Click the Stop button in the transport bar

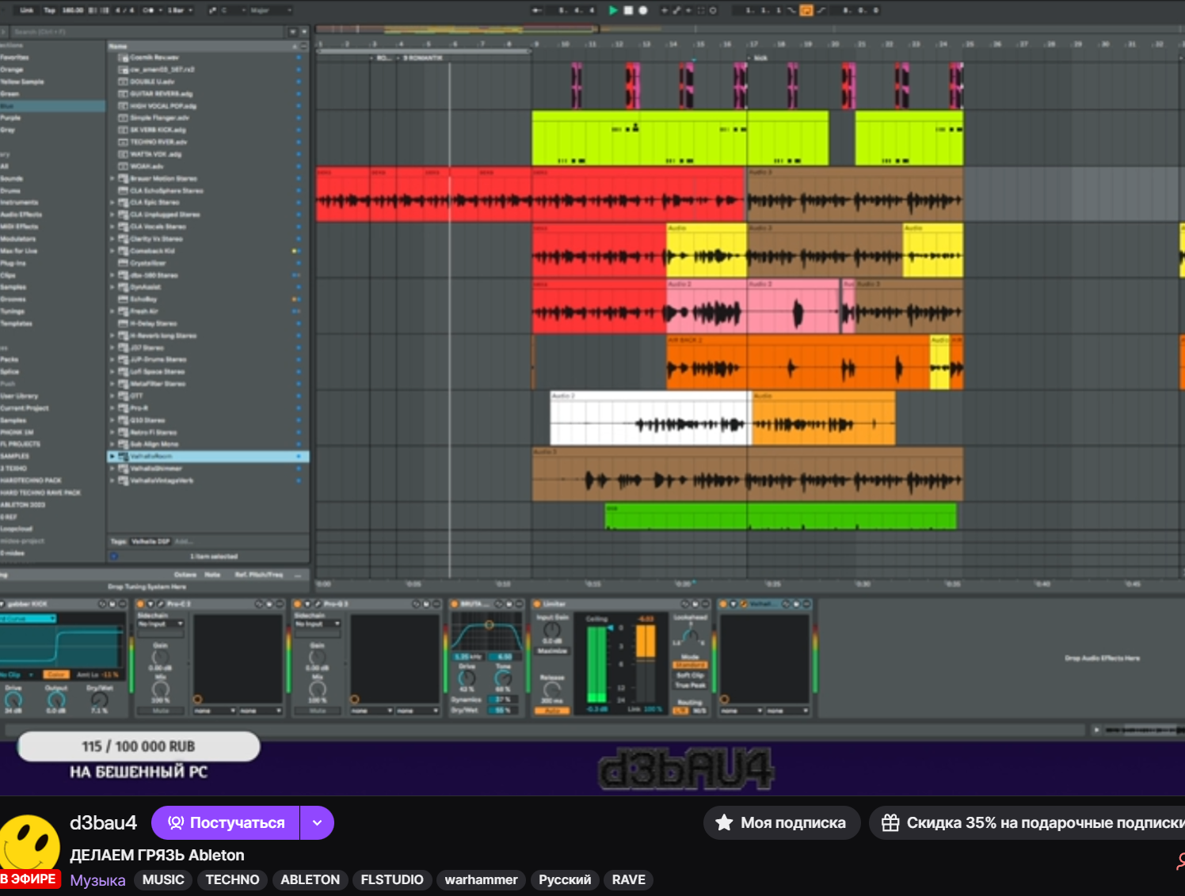click(x=628, y=10)
